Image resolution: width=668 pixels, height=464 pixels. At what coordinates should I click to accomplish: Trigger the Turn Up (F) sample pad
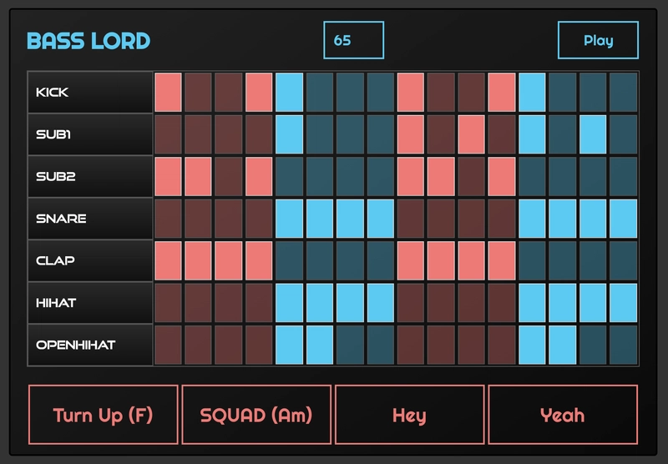click(x=104, y=415)
